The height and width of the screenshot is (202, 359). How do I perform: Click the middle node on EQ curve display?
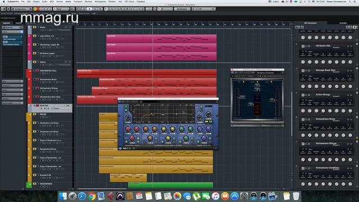163,114
